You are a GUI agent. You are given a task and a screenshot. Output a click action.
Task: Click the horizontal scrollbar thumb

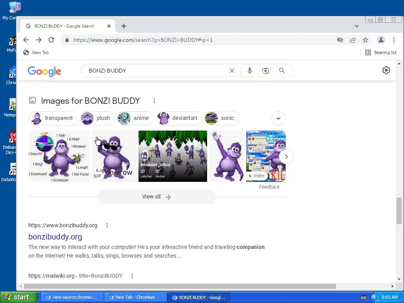(x=180, y=286)
